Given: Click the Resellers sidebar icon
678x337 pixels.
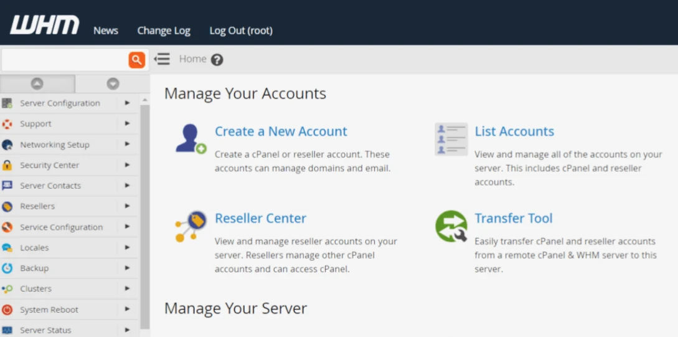Looking at the screenshot, I should [x=7, y=206].
